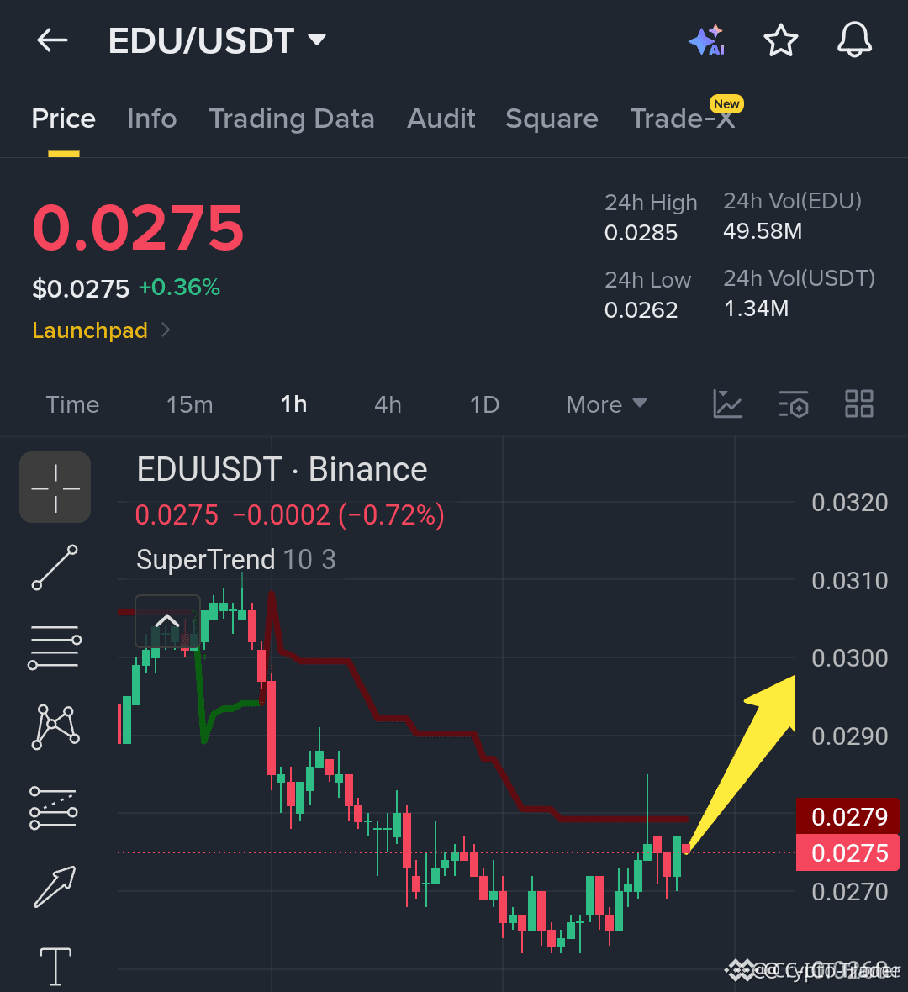Select the Fibonacci channel lines tool
This screenshot has height=992, width=908.
pos(54,808)
